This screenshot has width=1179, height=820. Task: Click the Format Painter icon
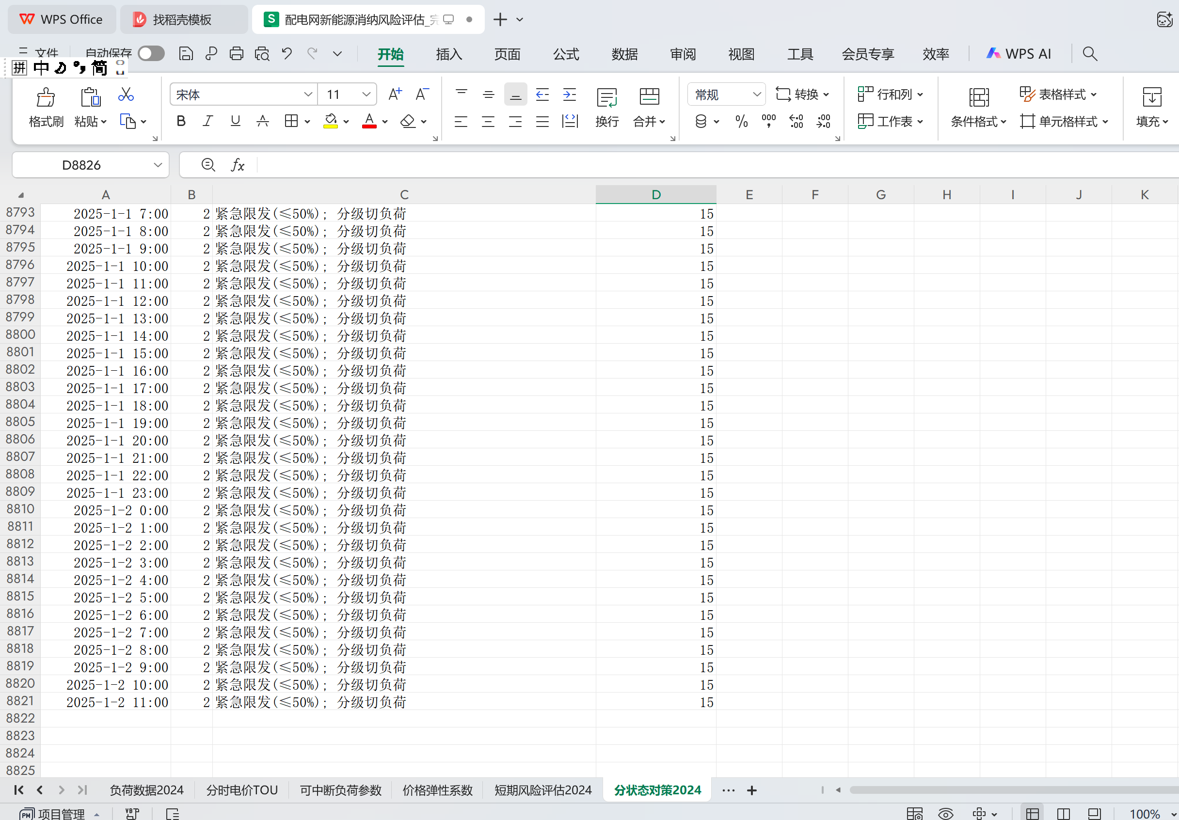46,97
